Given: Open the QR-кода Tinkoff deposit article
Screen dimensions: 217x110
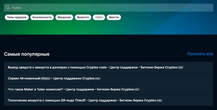Looking at the screenshot, I should click(x=108, y=100).
